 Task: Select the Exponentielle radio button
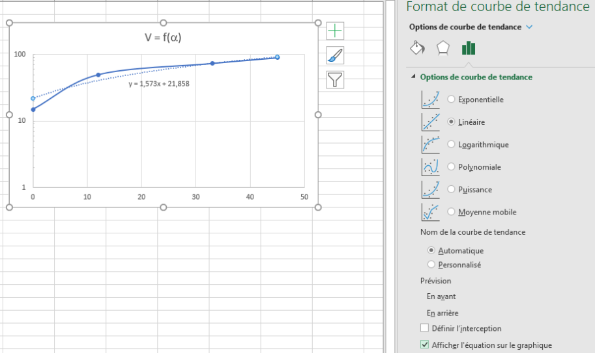pyautogui.click(x=451, y=99)
